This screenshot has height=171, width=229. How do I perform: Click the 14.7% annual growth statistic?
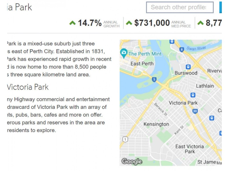[x=90, y=23]
